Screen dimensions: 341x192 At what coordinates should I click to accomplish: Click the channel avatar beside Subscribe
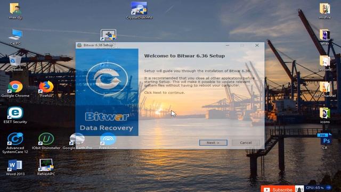click(299, 189)
